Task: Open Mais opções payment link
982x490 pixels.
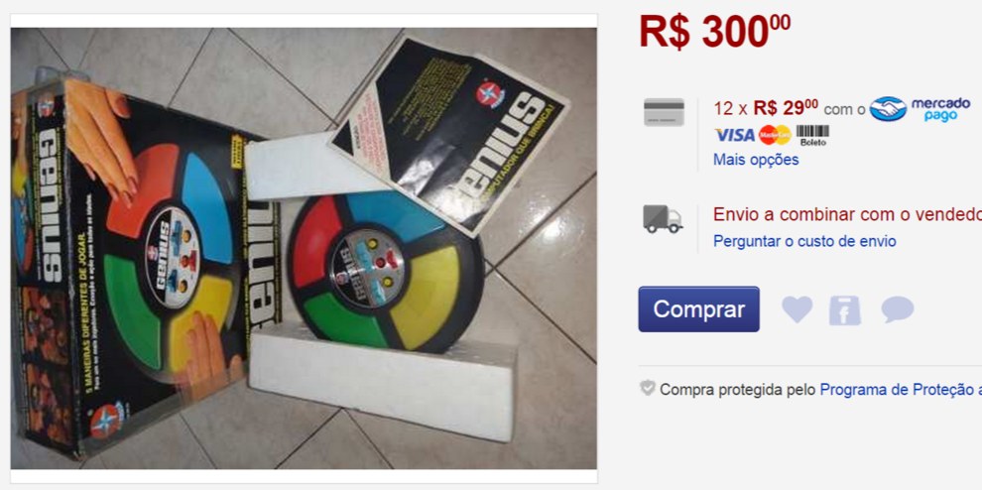Action: [756, 160]
